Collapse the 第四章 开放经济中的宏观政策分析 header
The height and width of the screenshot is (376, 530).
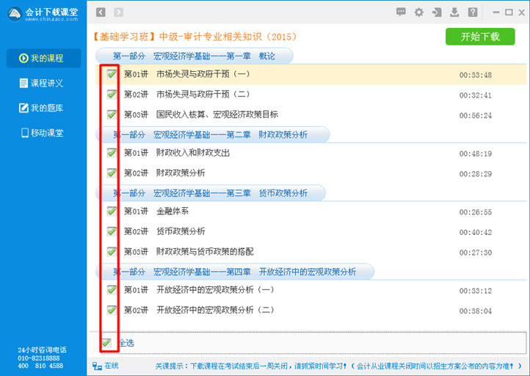click(x=235, y=272)
